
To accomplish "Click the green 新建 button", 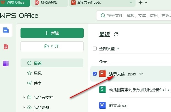I will pyautogui.click(x=52, y=33).
